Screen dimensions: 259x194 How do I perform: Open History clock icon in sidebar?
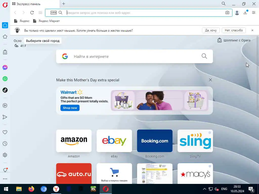[x=5, y=143]
